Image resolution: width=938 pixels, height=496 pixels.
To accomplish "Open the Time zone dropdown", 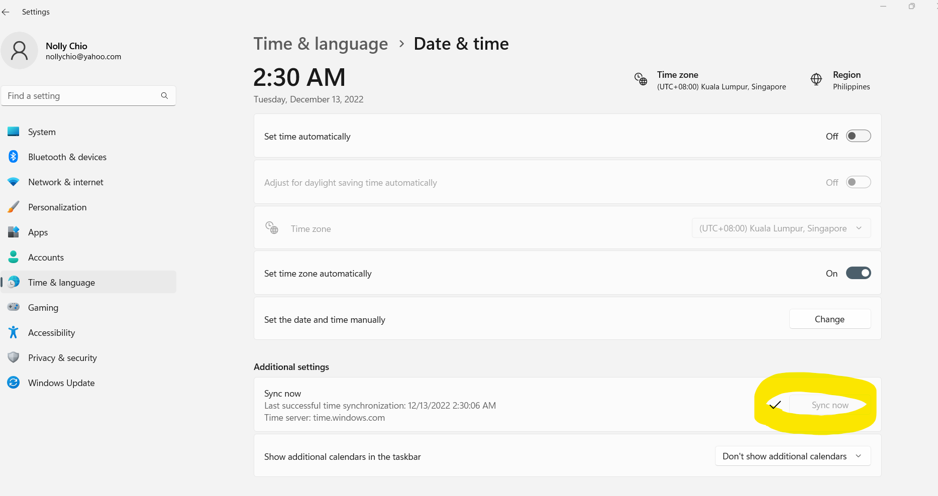I will pos(781,228).
